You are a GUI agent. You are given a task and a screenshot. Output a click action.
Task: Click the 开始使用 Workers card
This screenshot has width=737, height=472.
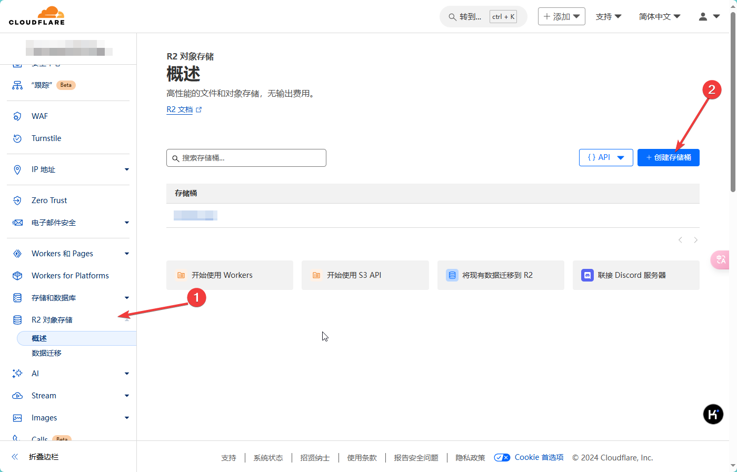click(230, 275)
